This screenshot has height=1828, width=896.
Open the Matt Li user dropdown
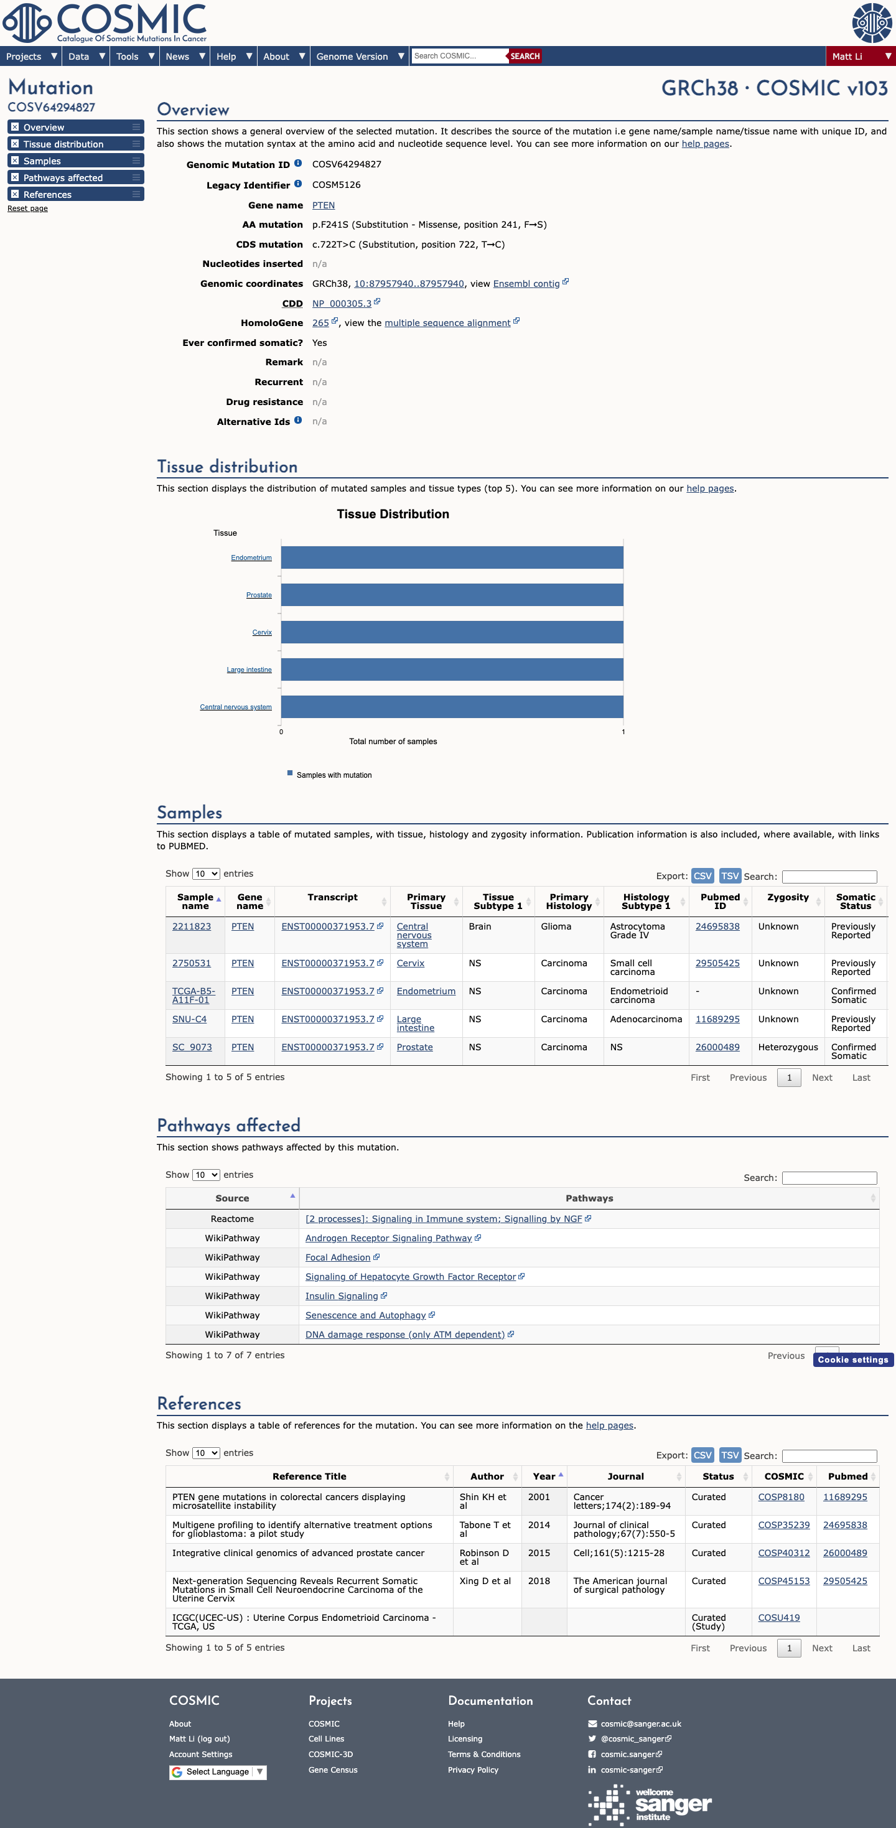pyautogui.click(x=861, y=56)
